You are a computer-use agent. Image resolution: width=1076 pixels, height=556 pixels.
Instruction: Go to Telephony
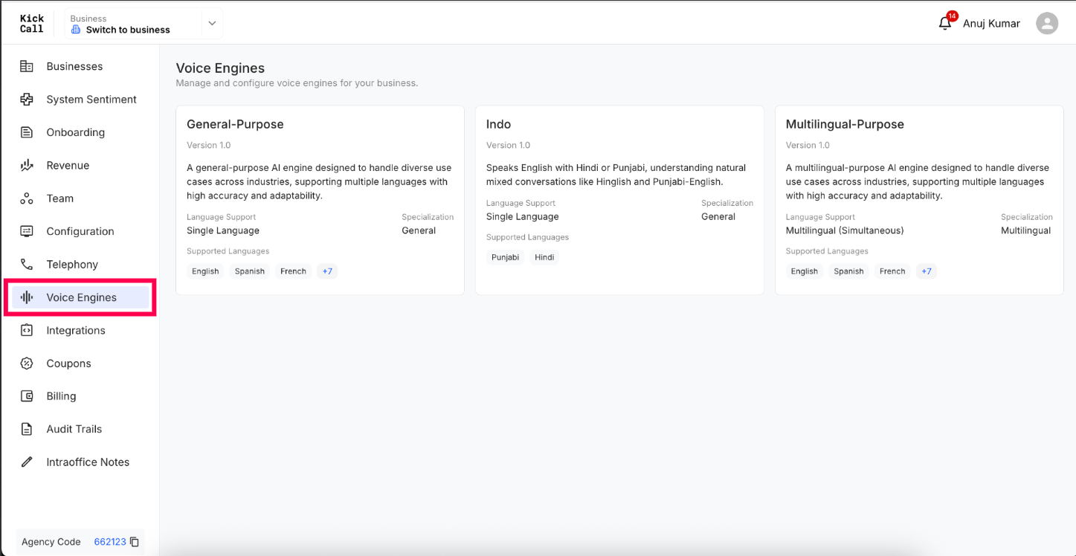click(80, 264)
